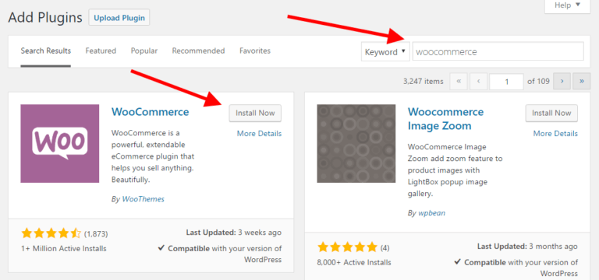The image size is (599, 280).
Task: Go to the next results page arrow
Action: pyautogui.click(x=562, y=81)
